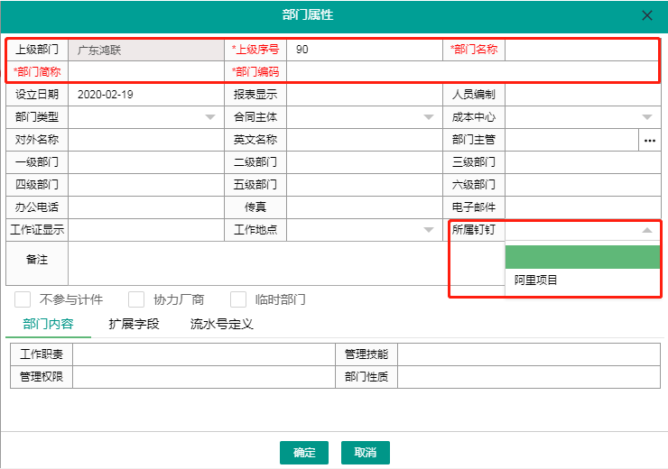Select the blank green dropdown option
668x469 pixels.
click(582, 258)
